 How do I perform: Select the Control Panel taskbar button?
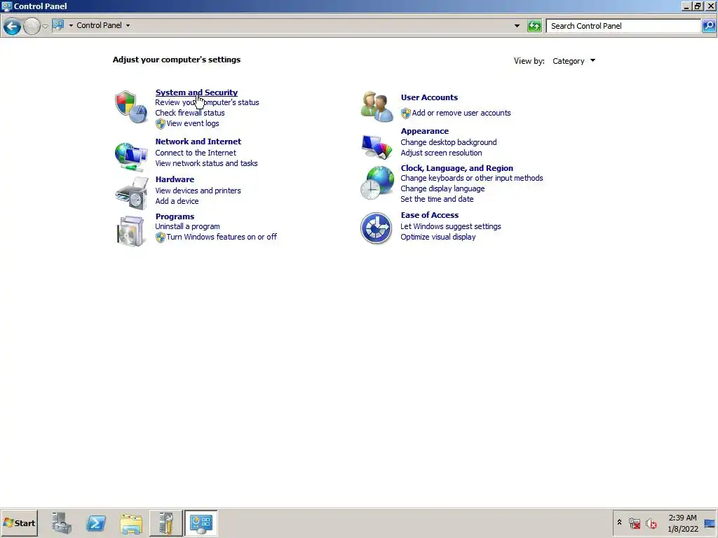point(201,523)
